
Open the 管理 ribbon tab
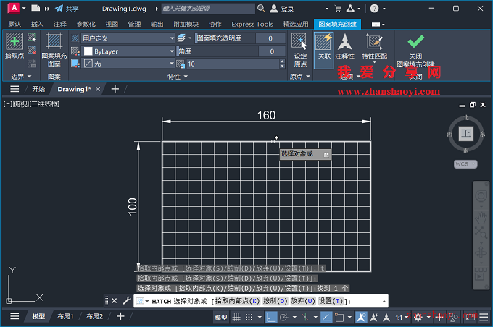pyautogui.click(x=134, y=24)
